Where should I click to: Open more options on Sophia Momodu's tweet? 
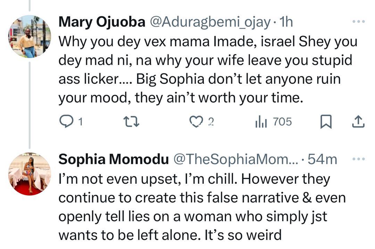pyautogui.click(x=358, y=159)
